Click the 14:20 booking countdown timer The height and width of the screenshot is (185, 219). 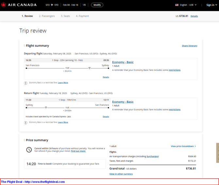tap(31, 164)
